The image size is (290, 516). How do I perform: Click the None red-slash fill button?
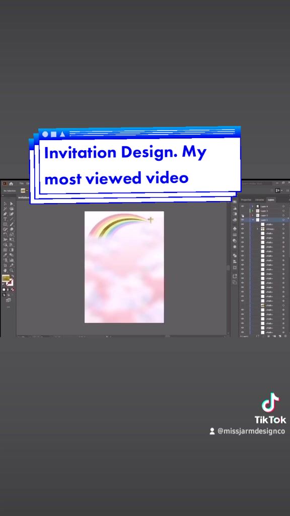(x=13, y=290)
